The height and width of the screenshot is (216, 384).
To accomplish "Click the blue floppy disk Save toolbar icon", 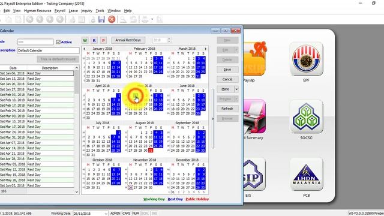I will pos(101,19).
